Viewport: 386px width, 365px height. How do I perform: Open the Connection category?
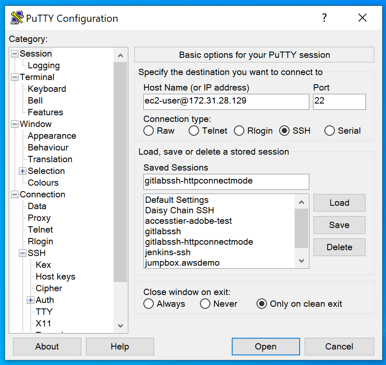(42, 195)
